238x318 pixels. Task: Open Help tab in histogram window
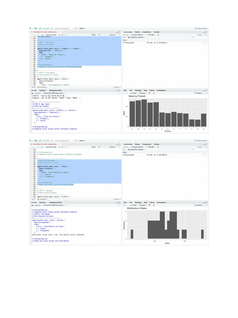tap(146, 202)
